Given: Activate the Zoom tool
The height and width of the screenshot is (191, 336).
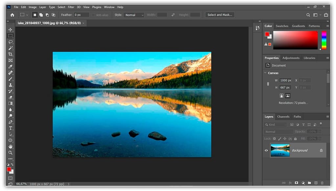Looking at the screenshot, I should 10,153.
